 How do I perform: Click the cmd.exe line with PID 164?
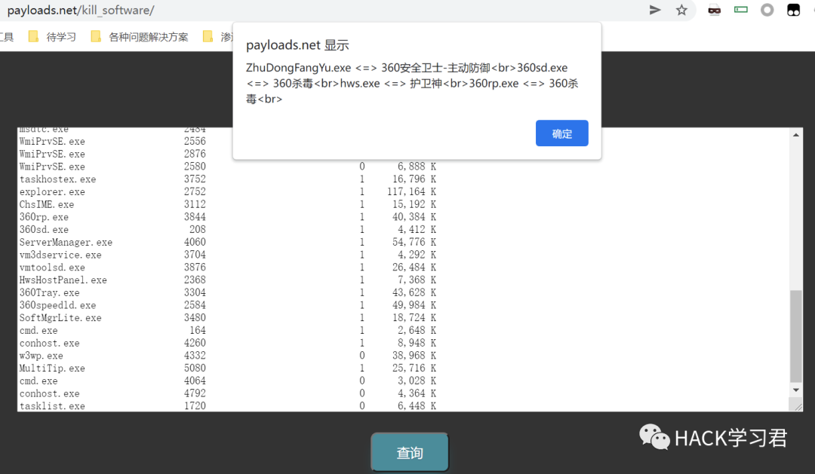click(228, 330)
